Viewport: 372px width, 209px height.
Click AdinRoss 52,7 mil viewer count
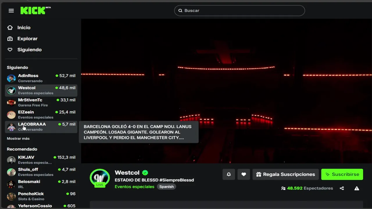tap(65, 76)
